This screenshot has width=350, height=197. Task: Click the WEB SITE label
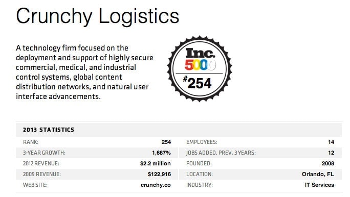(x=35, y=185)
